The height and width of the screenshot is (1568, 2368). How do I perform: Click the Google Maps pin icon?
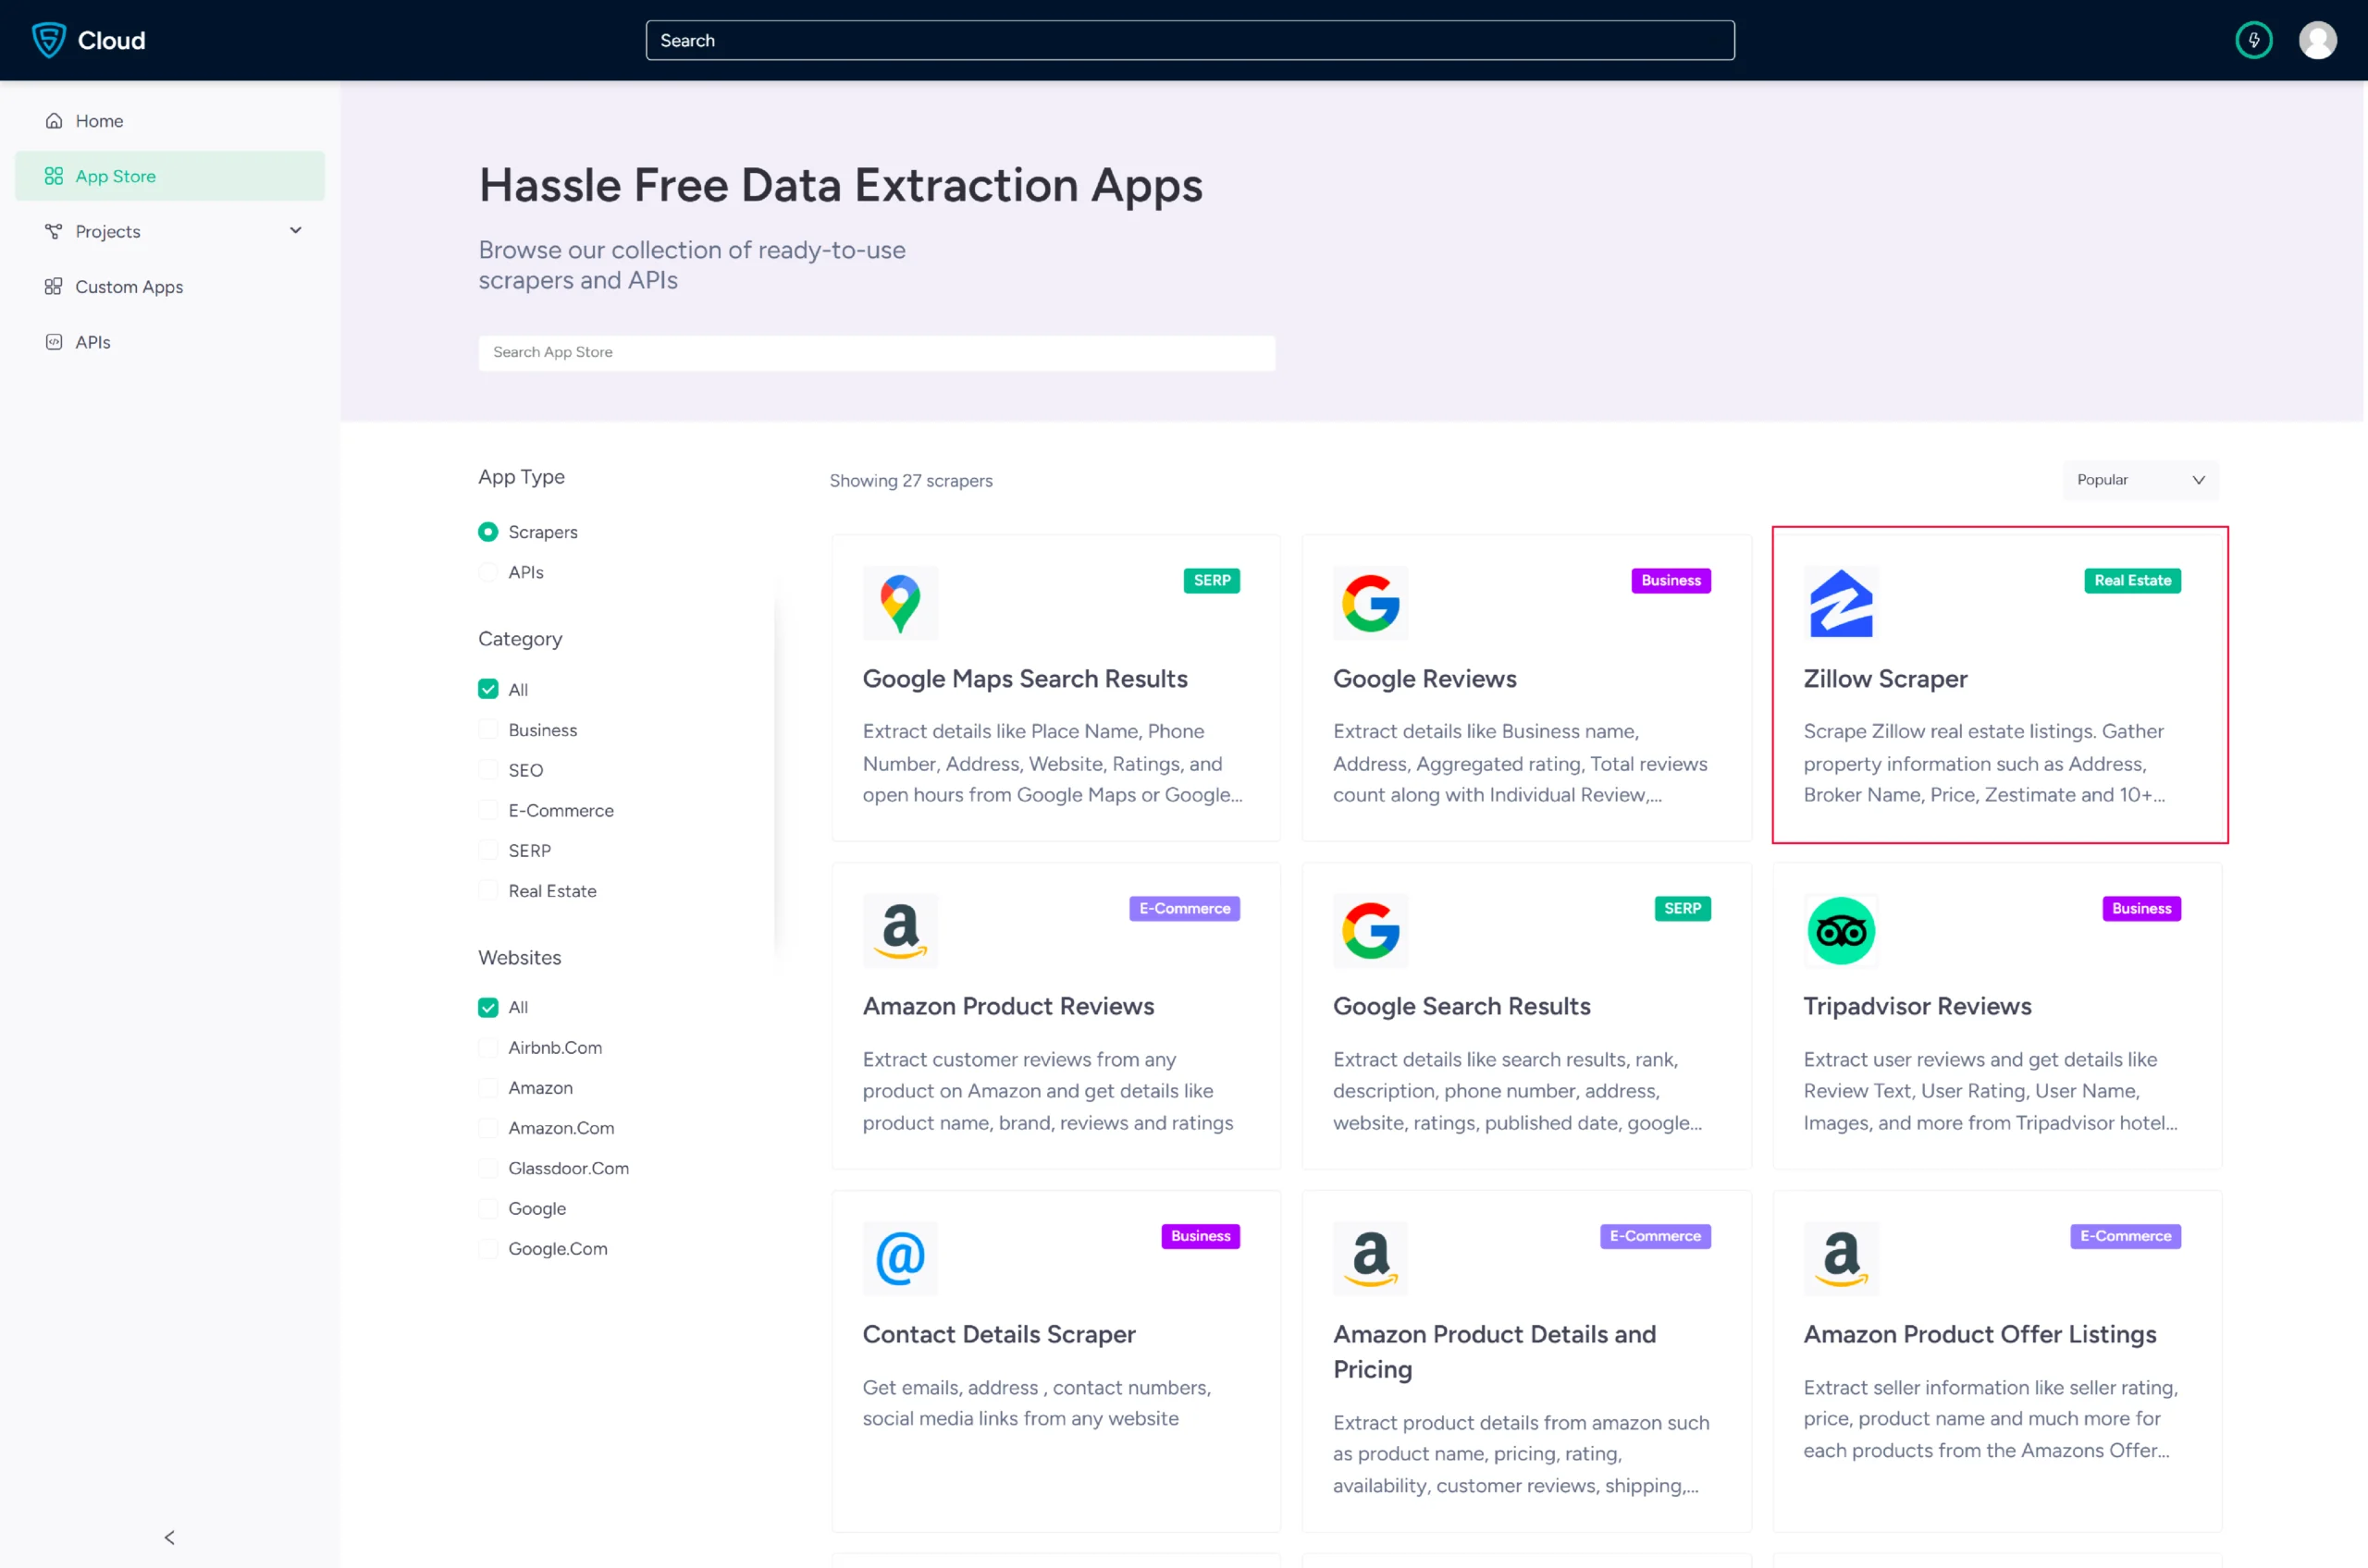pyautogui.click(x=900, y=603)
